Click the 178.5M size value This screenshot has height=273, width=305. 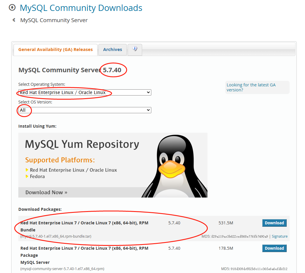click(225, 248)
